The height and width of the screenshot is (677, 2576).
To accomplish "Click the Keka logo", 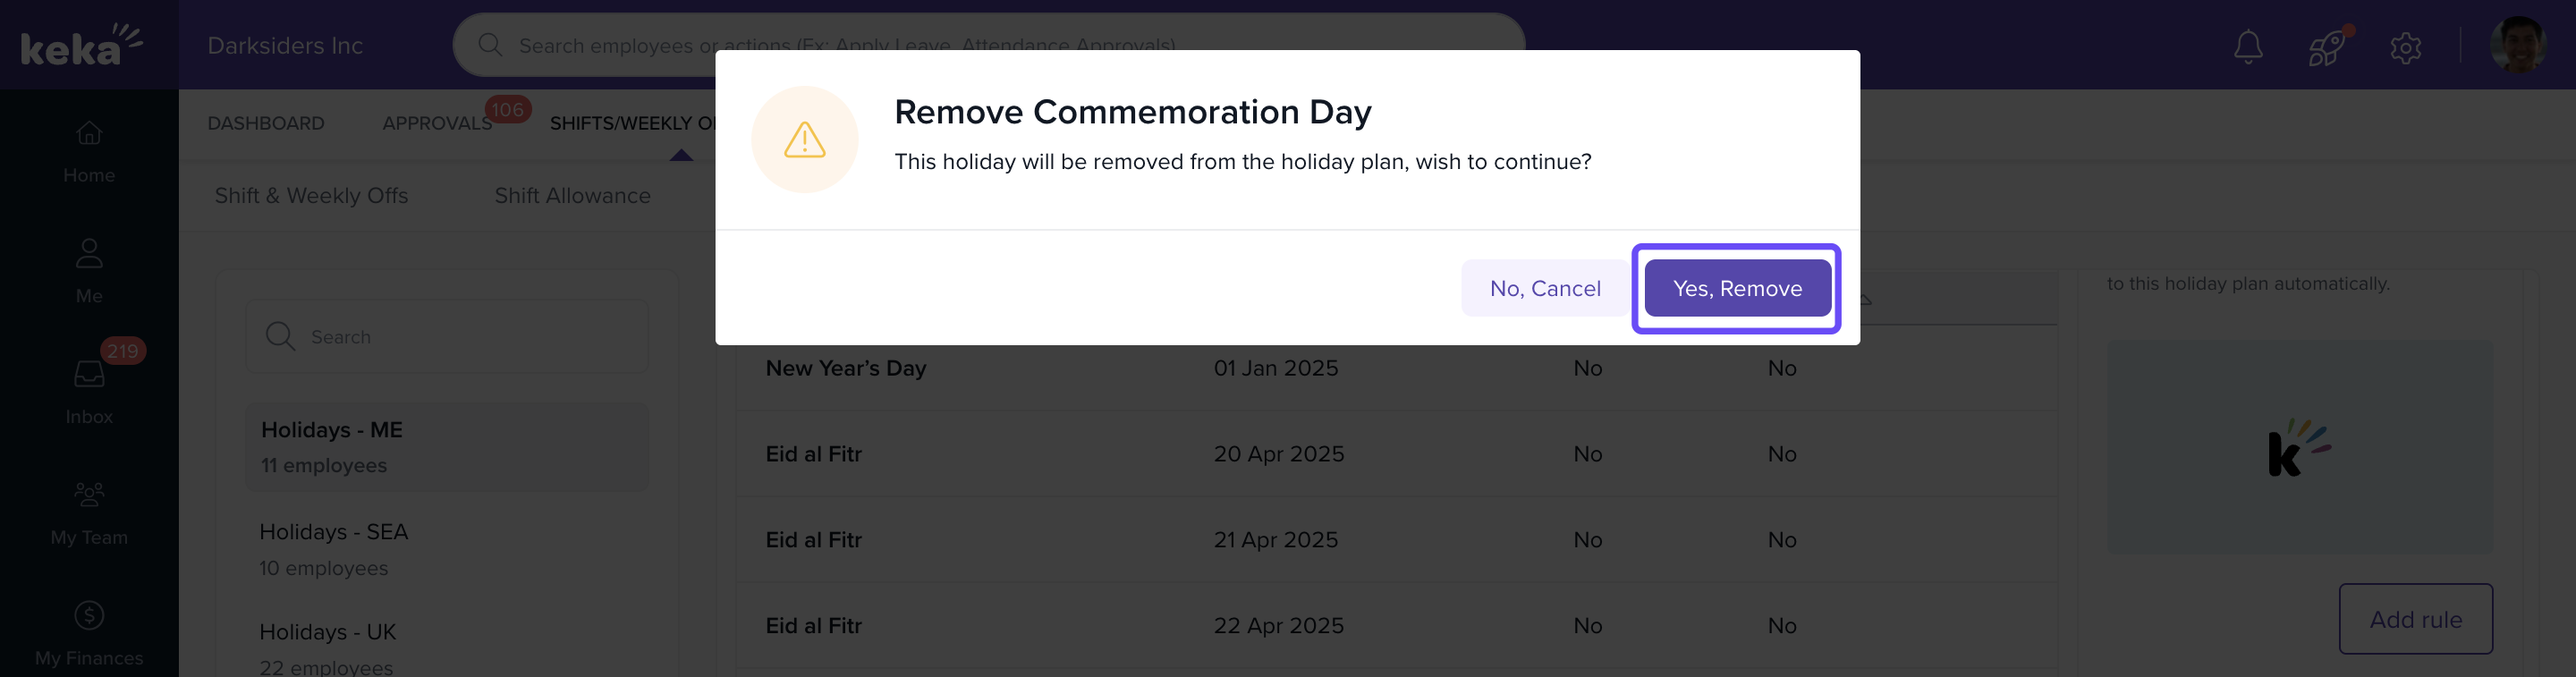I will 81,45.
